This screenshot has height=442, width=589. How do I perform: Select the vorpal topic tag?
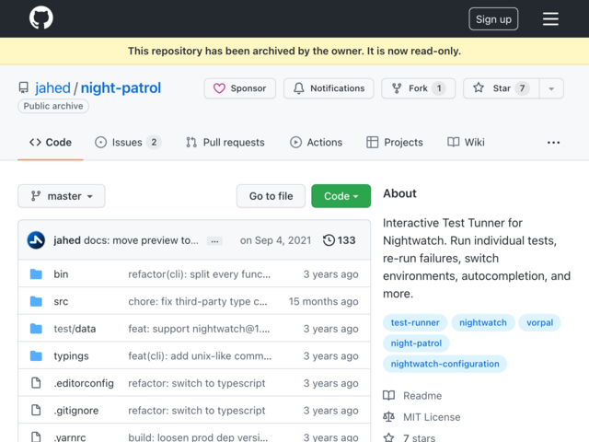[x=539, y=322]
